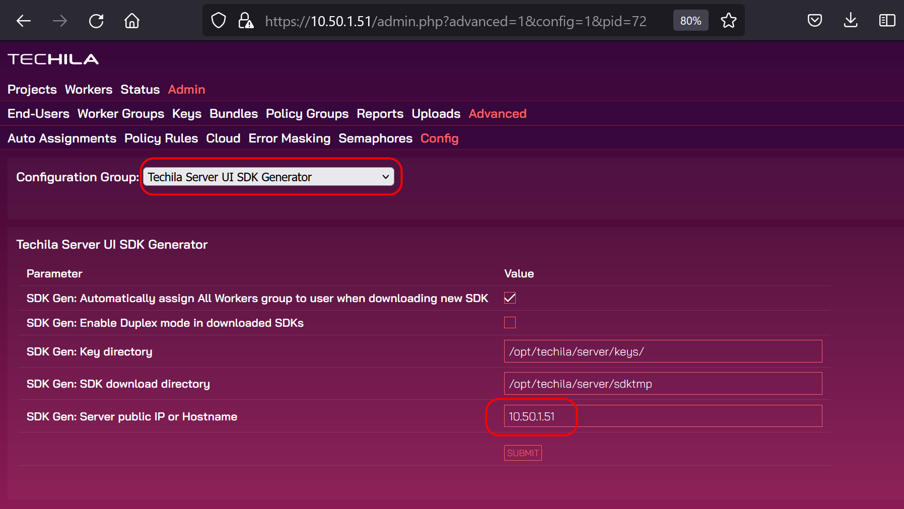This screenshot has width=904, height=509.
Task: Switch to Policy Rules submenu
Action: (161, 138)
